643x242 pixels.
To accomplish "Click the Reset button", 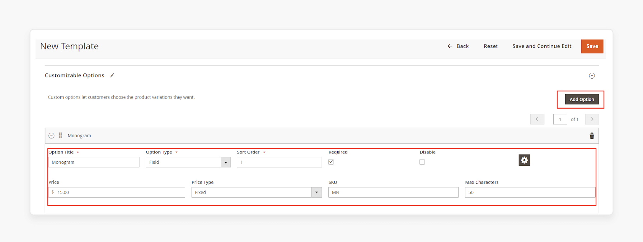I will click(491, 46).
